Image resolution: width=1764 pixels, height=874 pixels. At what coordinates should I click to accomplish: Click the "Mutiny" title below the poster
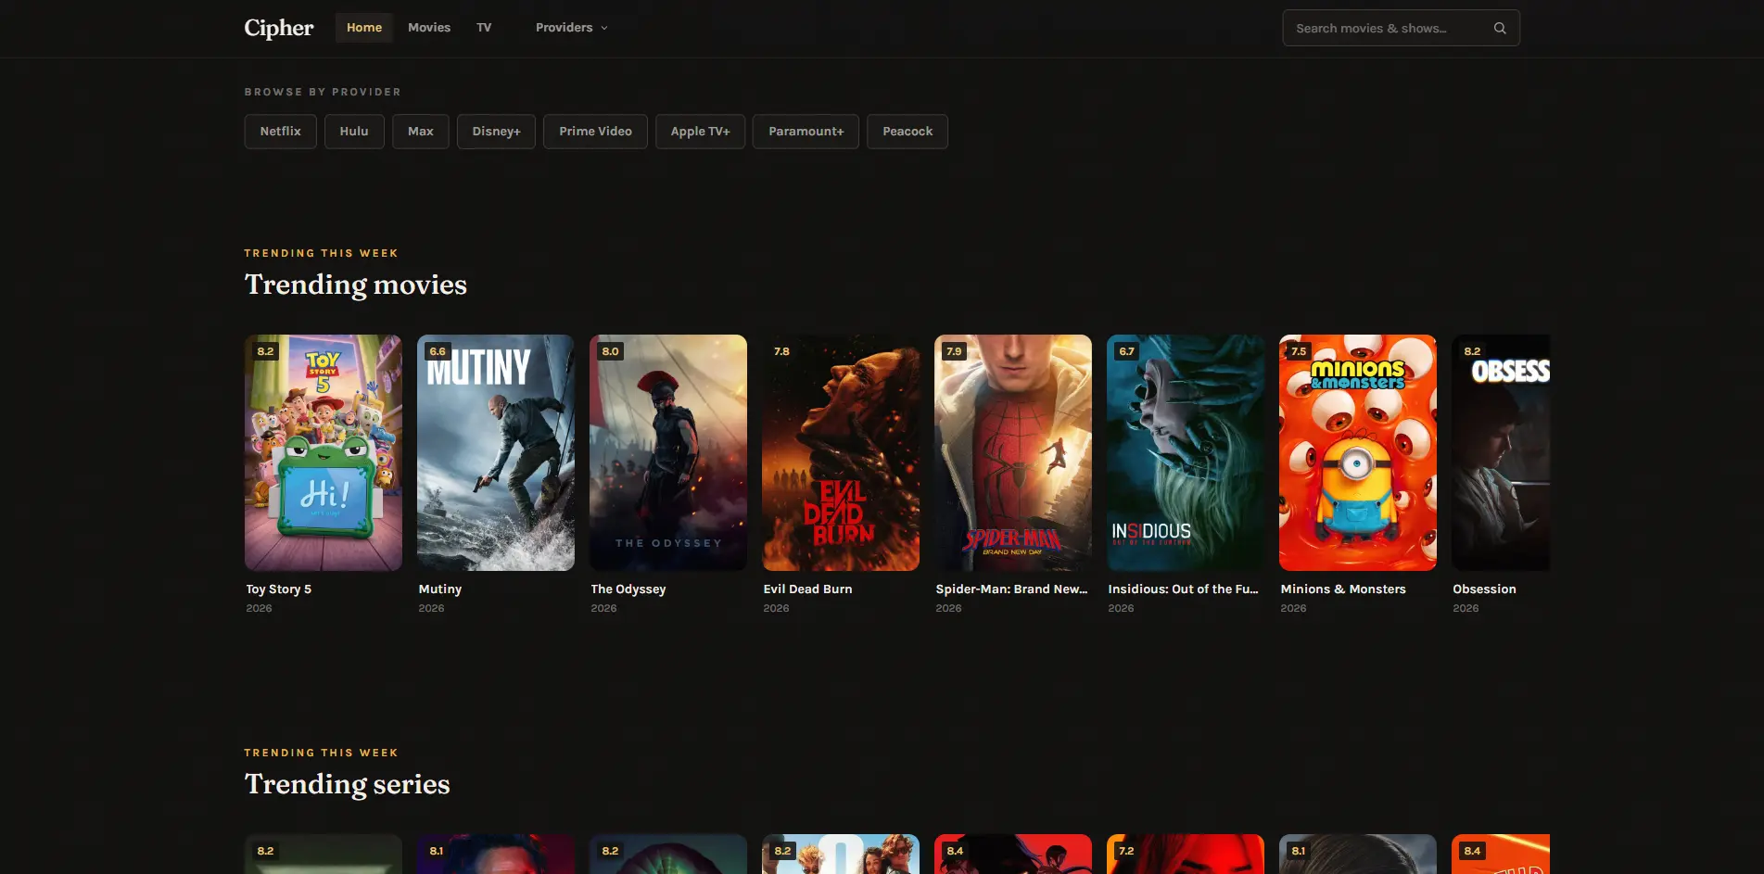point(440,589)
